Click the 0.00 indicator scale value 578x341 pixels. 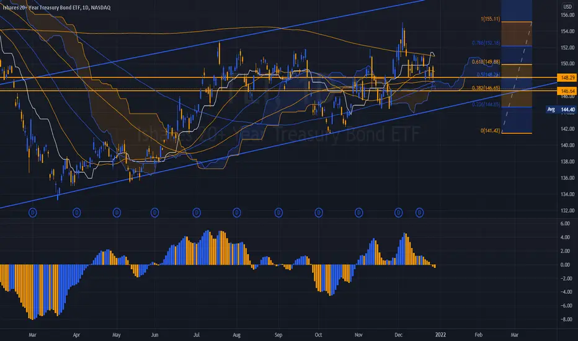tap(565, 264)
